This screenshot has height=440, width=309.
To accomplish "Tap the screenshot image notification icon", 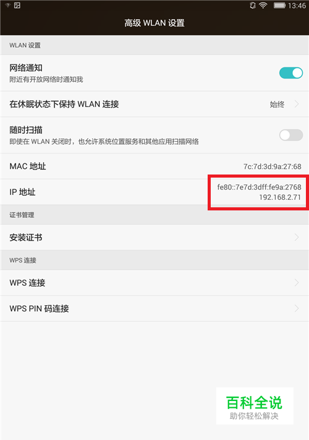I will coord(17,6).
